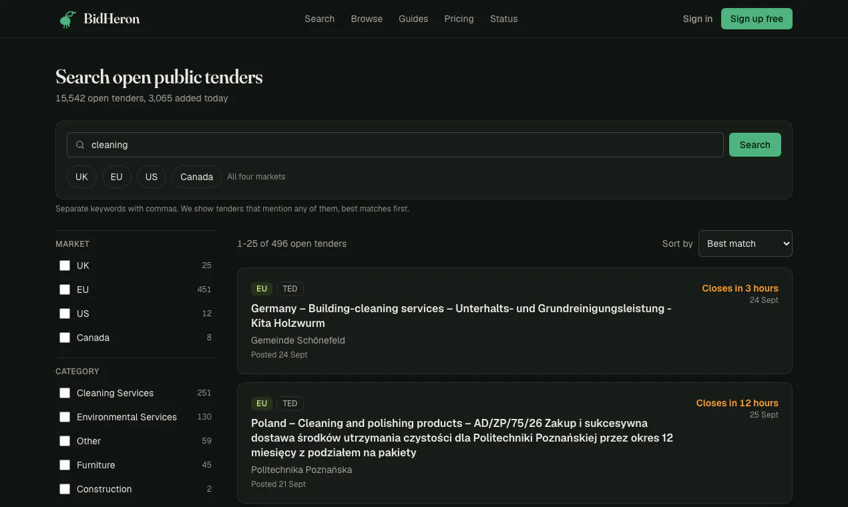Open Guides in top navigation
Viewport: 848px width, 507px height.
click(x=413, y=19)
